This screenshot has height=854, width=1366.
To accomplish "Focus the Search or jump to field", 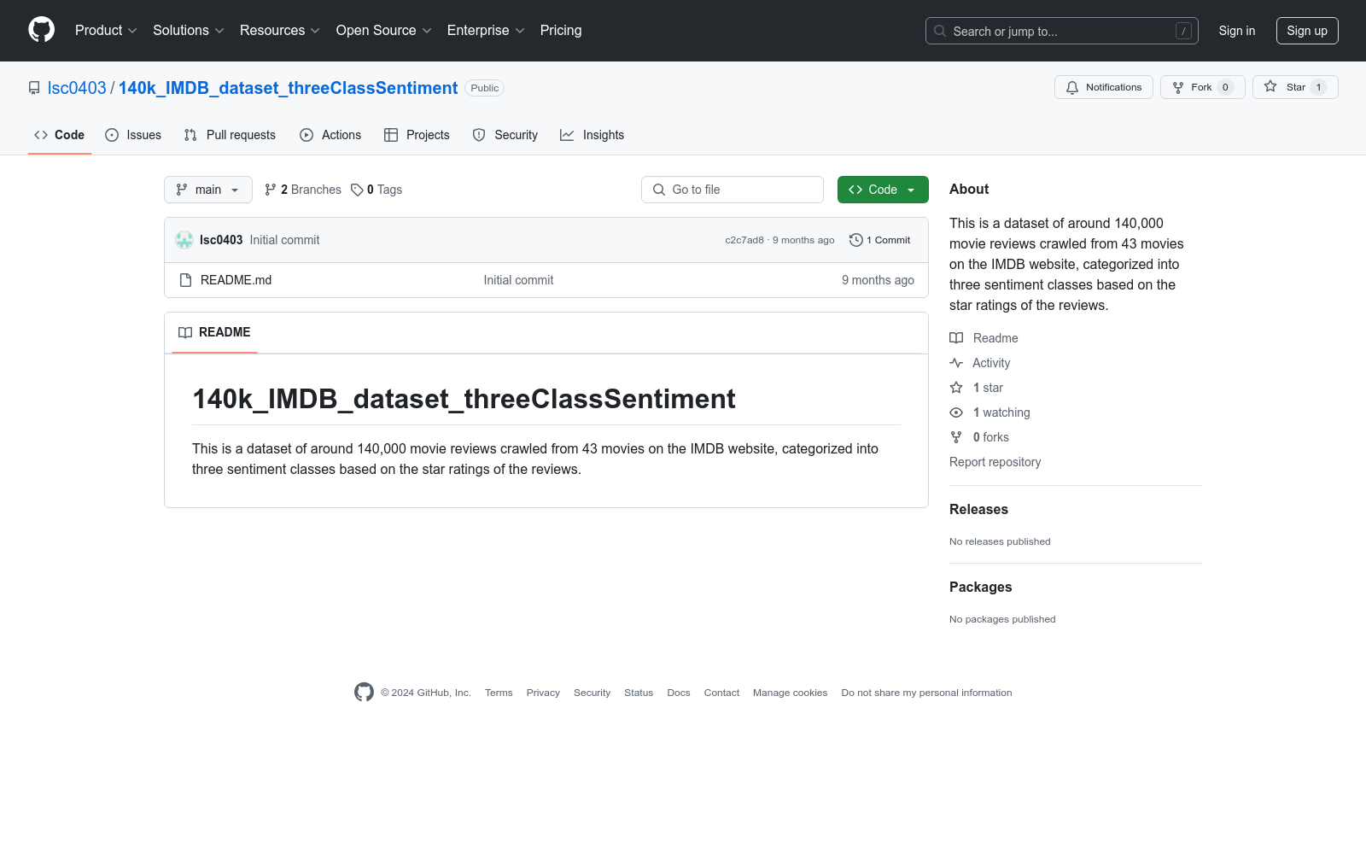I will tap(1061, 31).
